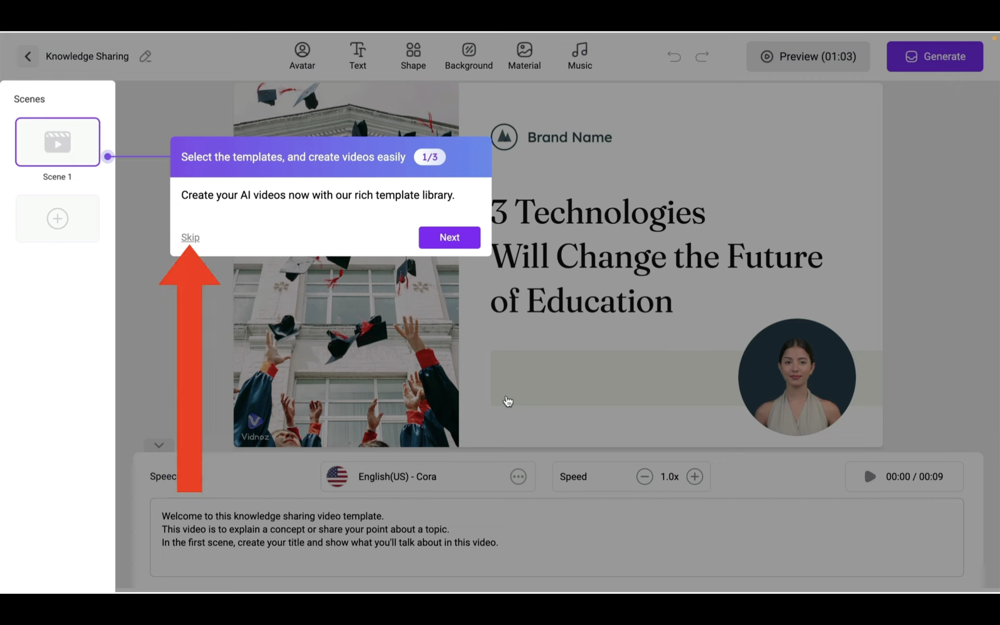Open the Background tool
Image resolution: width=1000 pixels, height=625 pixels.
pyautogui.click(x=469, y=56)
